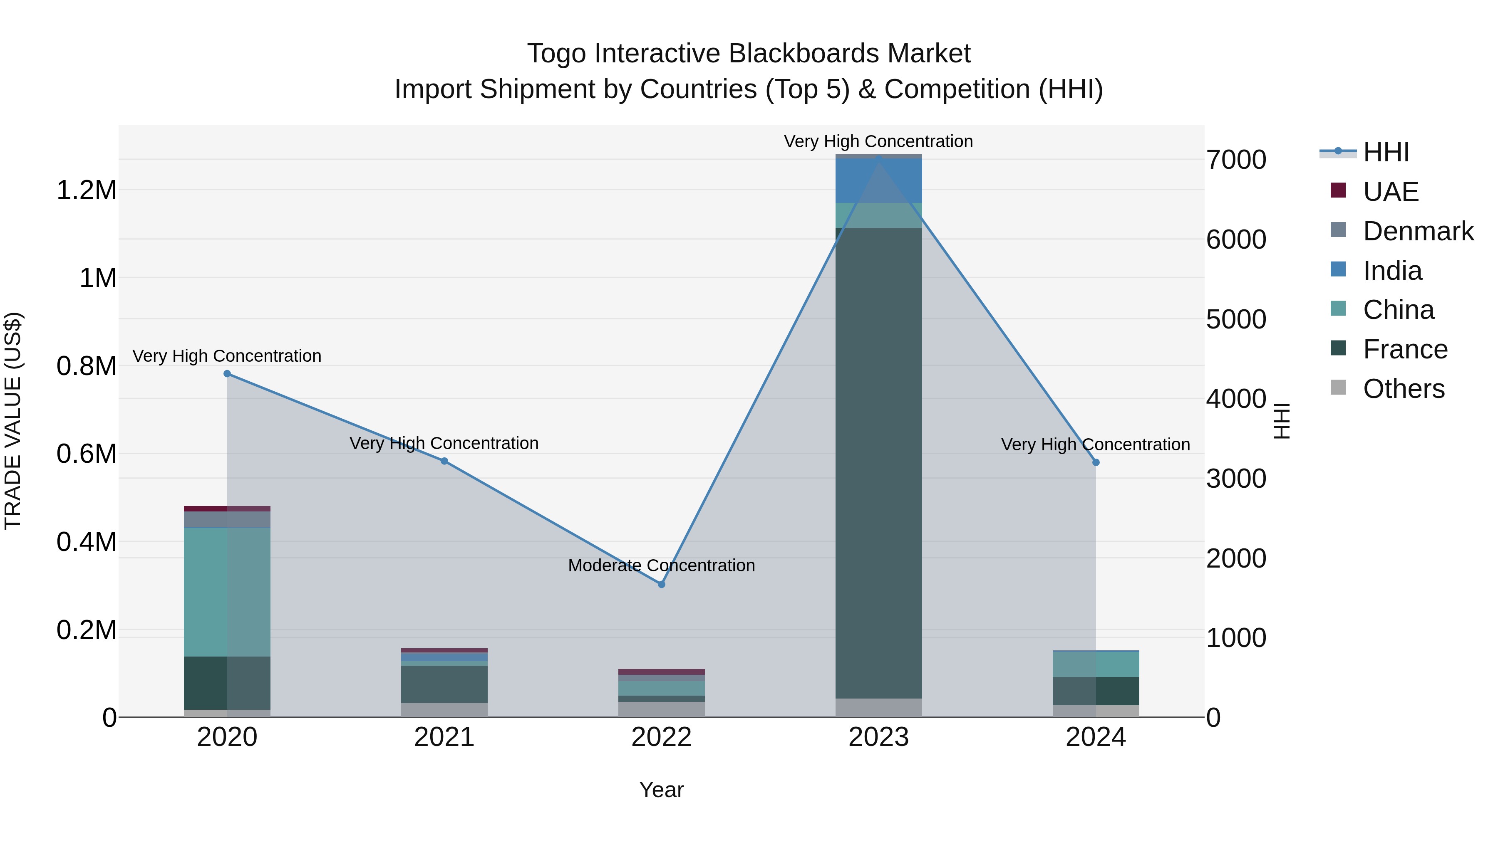
Task: Click the France segment of the 2023 bar
Action: [x=879, y=463]
